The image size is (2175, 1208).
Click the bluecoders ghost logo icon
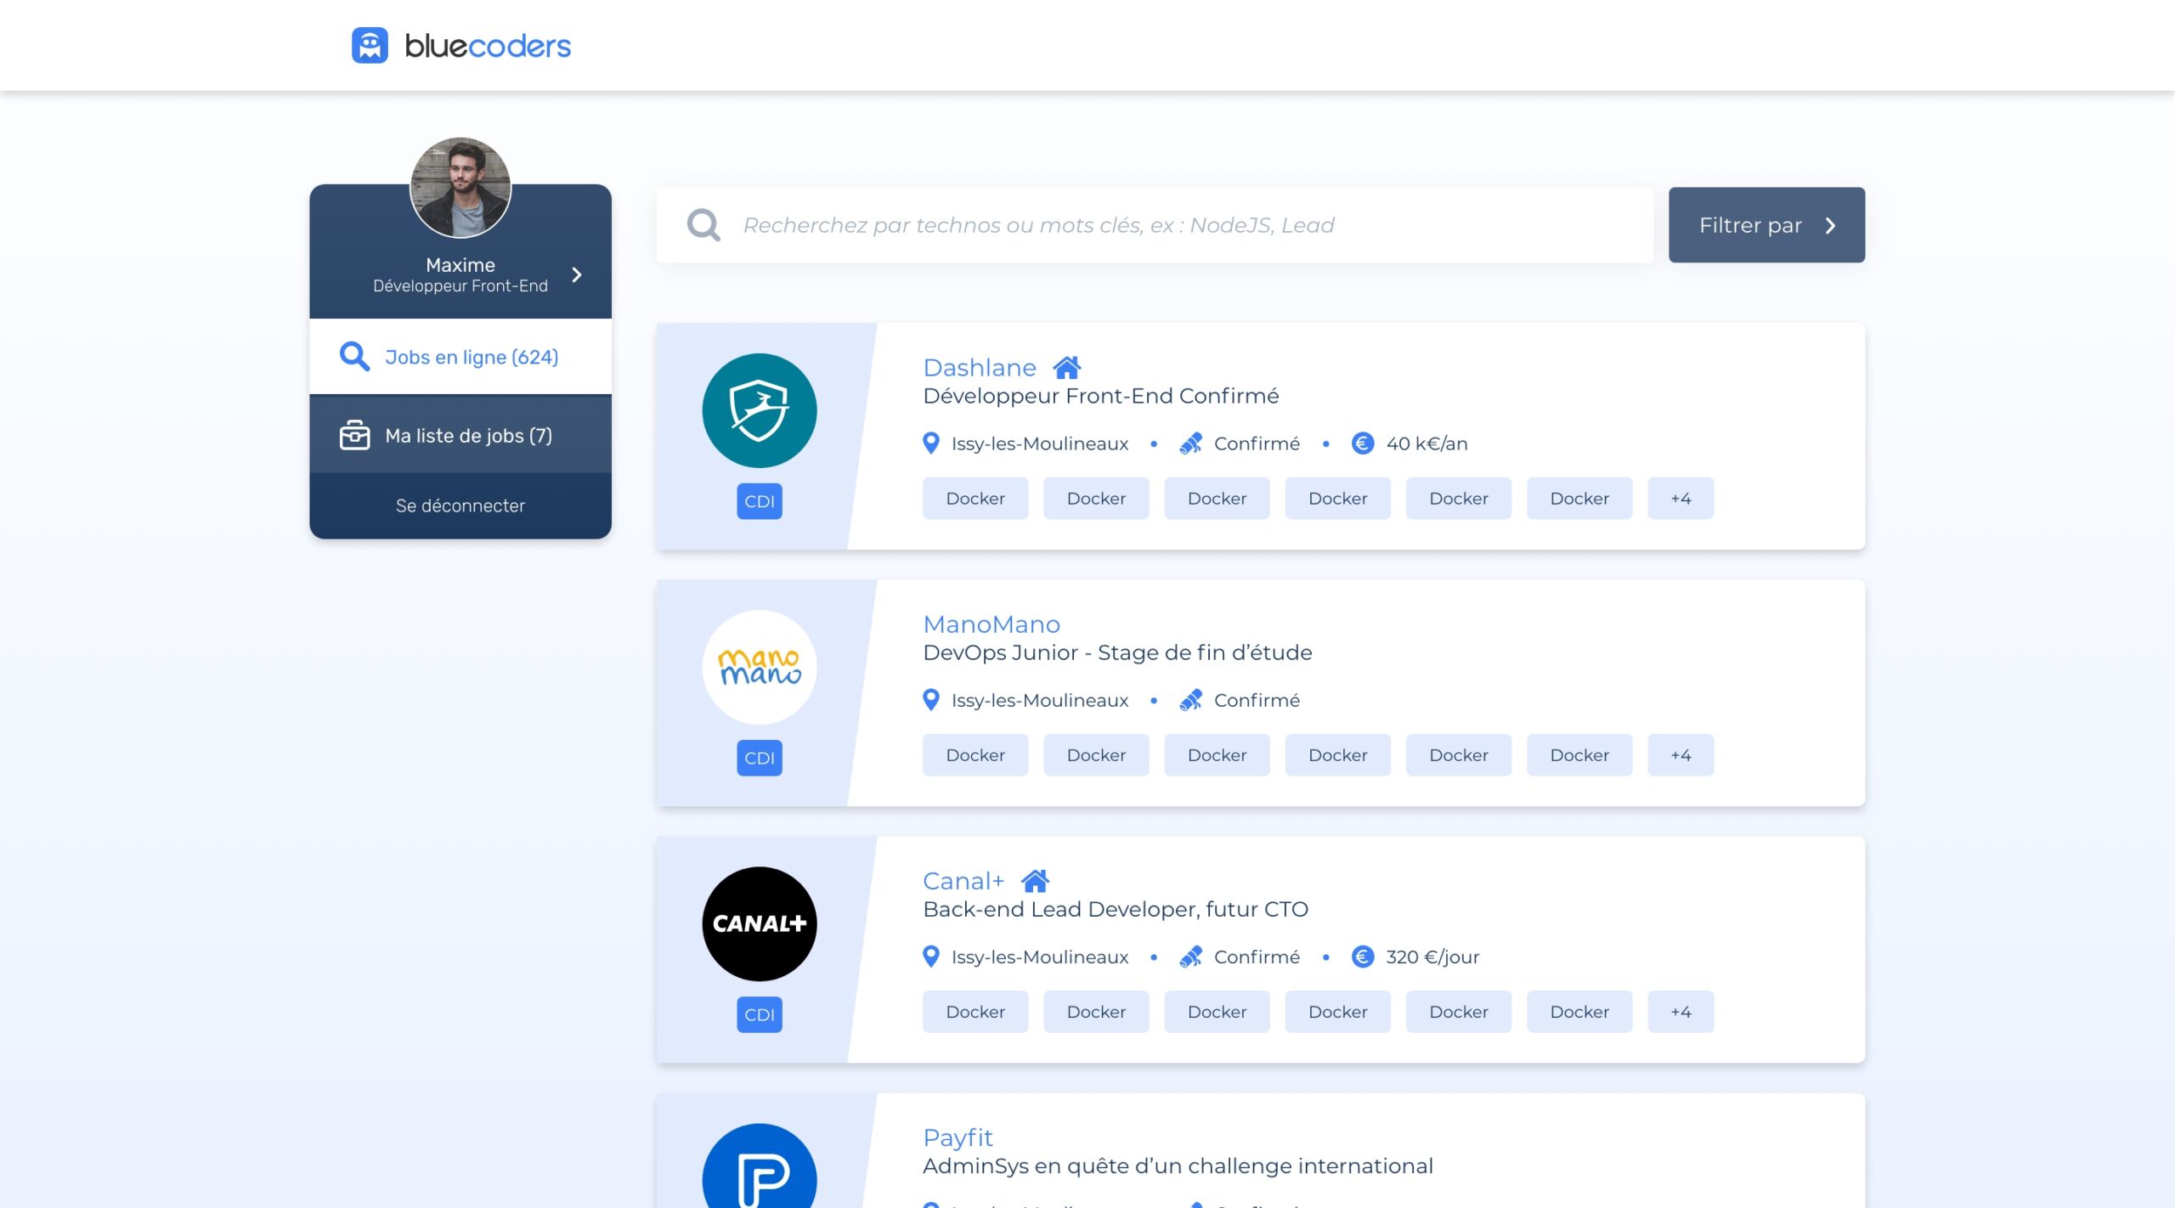click(x=370, y=46)
